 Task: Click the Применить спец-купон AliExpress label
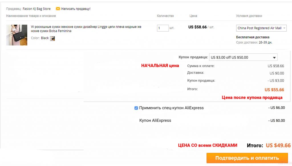[x=171, y=108]
